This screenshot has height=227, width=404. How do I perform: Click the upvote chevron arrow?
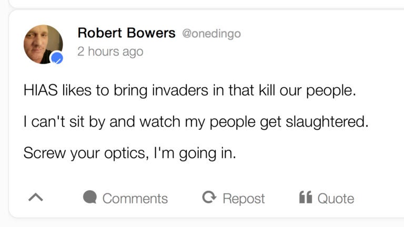pyautogui.click(x=35, y=198)
